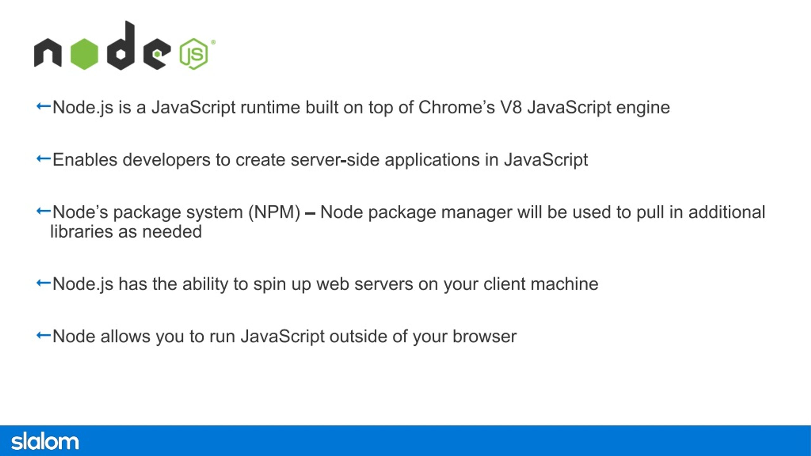Image resolution: width=811 pixels, height=456 pixels.
Task: Click the Node.js logo at top
Action: coord(125,46)
